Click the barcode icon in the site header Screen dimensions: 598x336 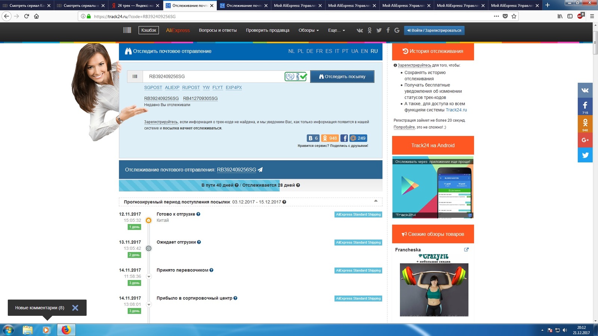(x=127, y=30)
